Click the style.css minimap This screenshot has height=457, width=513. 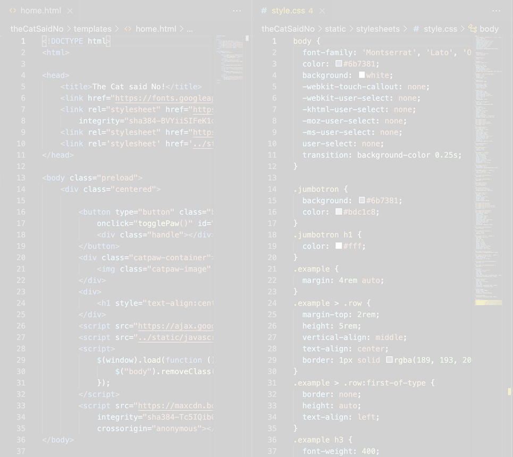pos(488,170)
